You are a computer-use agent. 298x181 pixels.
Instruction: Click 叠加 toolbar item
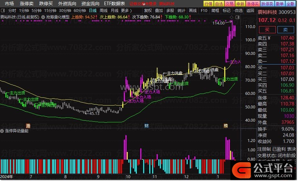pyautogui.click(x=159, y=11)
